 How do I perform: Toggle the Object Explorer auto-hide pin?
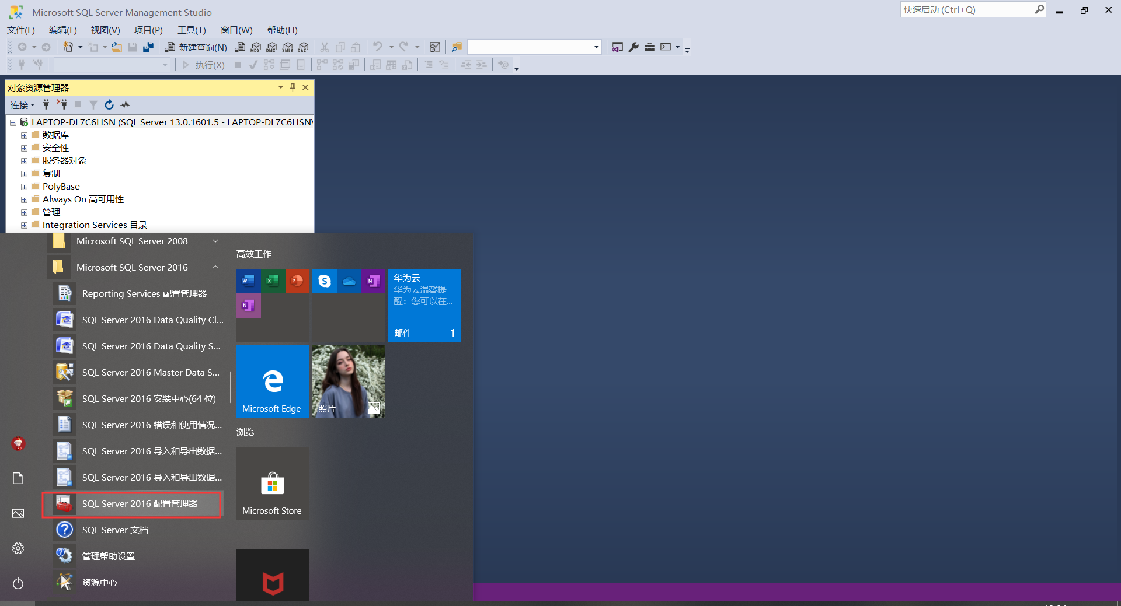point(293,87)
